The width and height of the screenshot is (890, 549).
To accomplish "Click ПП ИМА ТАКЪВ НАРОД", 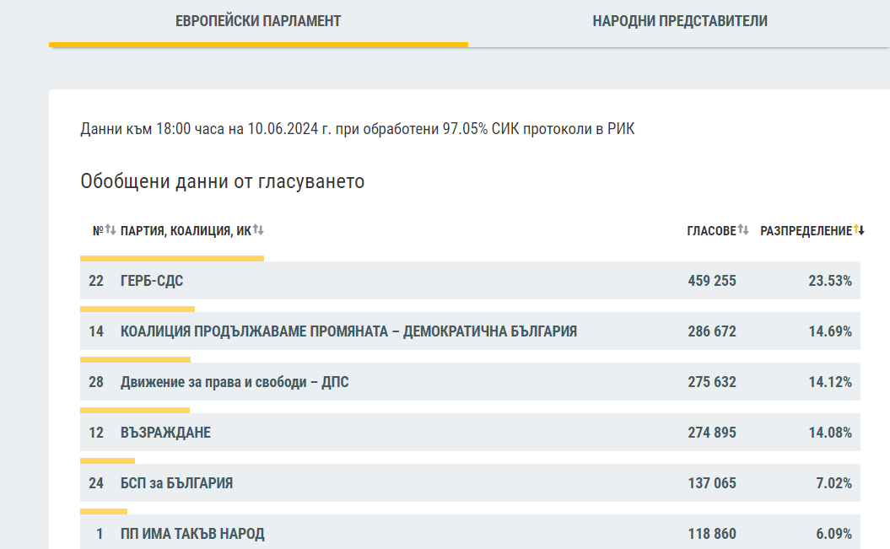I will click(192, 534).
